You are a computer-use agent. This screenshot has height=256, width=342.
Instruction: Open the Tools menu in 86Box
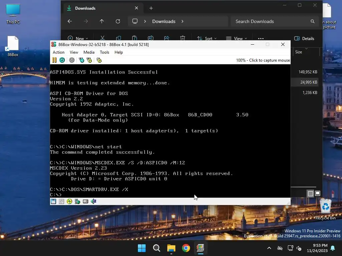click(105, 52)
